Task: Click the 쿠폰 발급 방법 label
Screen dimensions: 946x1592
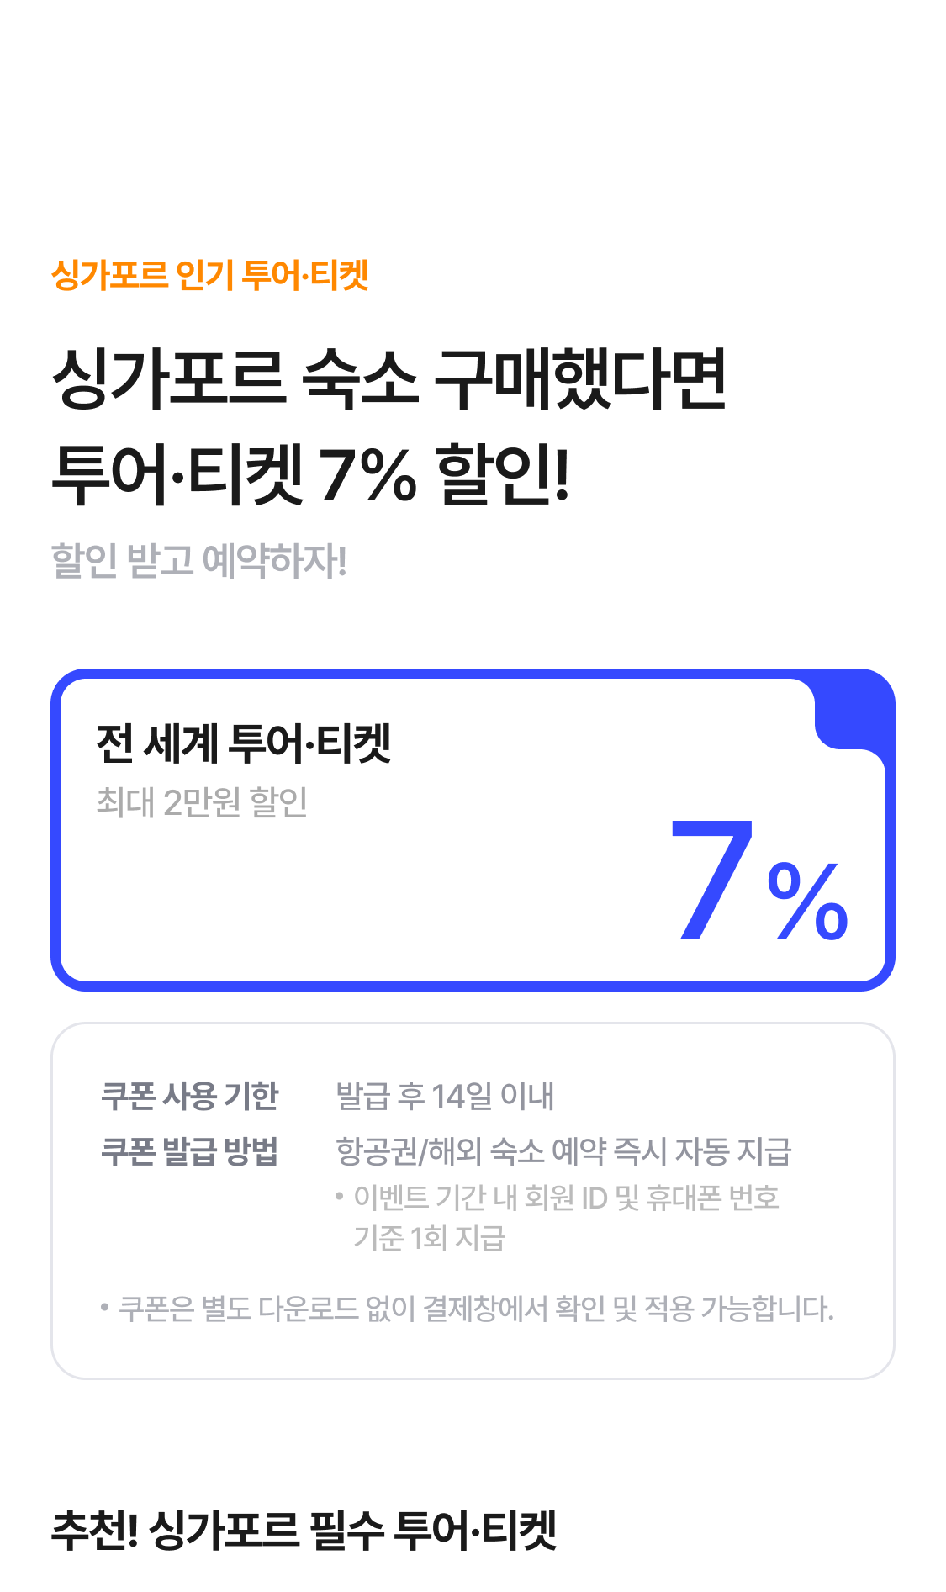Action: pos(190,1151)
